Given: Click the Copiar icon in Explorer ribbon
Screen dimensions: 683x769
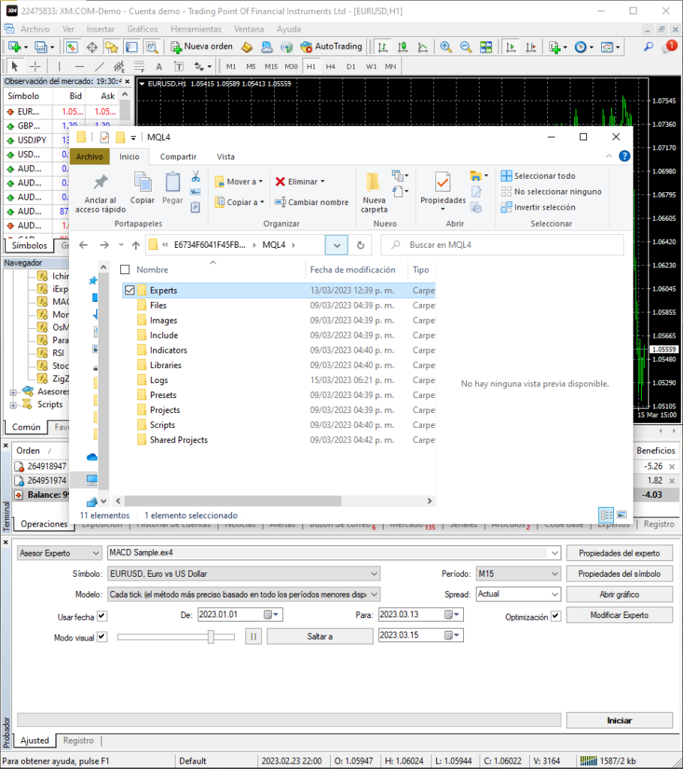Looking at the screenshot, I should pyautogui.click(x=143, y=182).
